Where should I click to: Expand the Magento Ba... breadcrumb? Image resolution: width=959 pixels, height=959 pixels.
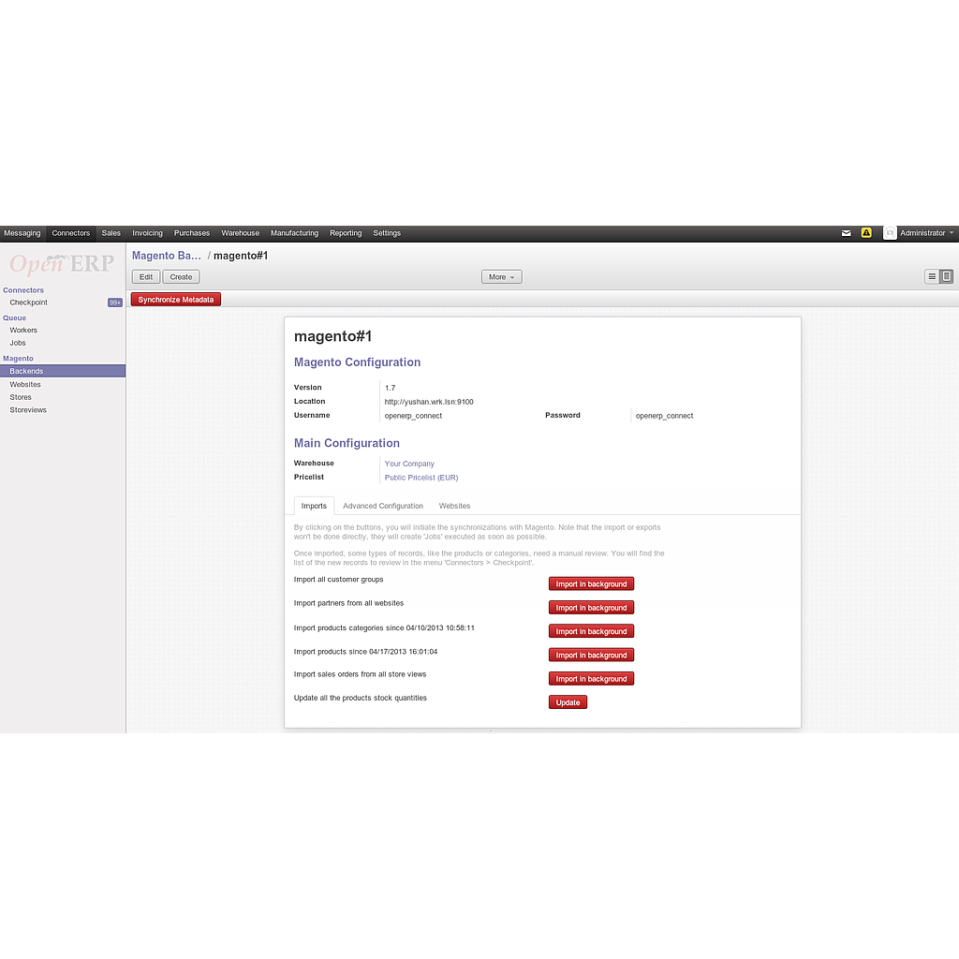(167, 255)
